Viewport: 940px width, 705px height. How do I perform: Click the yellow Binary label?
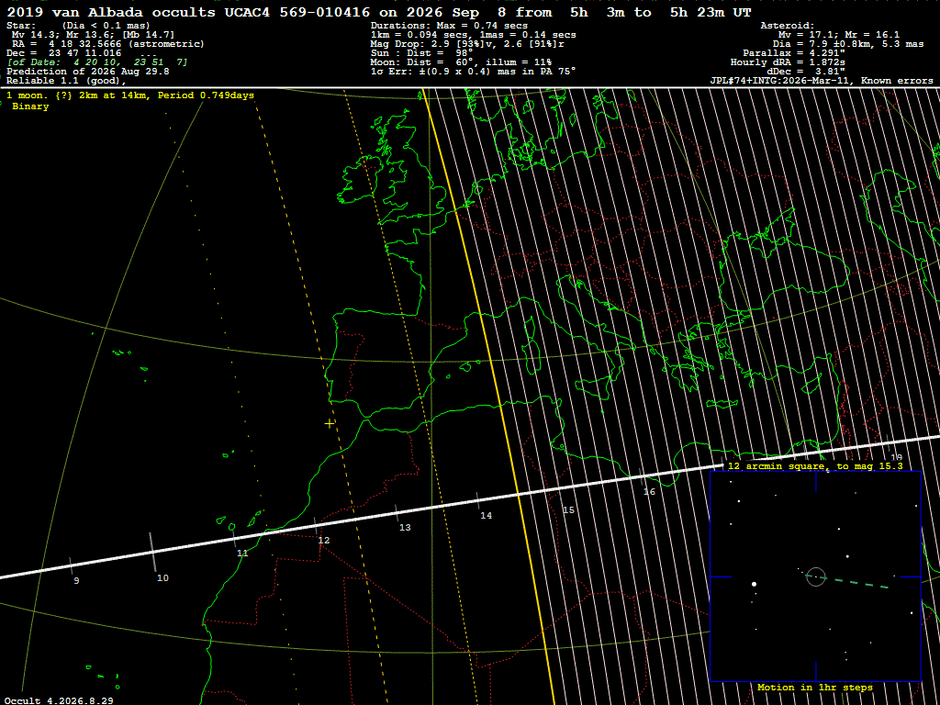30,106
